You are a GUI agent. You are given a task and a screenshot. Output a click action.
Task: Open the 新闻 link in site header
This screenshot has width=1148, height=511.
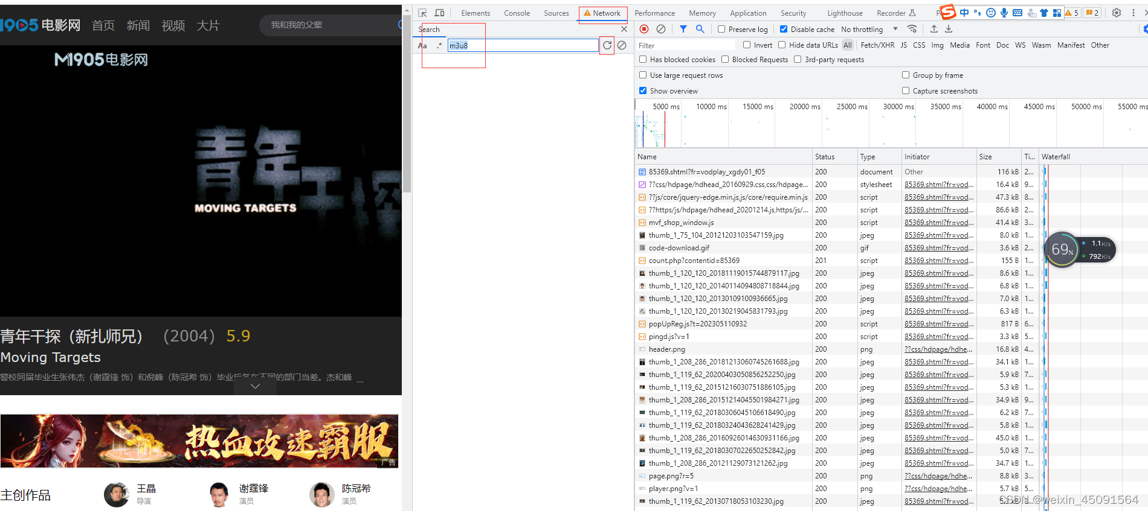pyautogui.click(x=138, y=25)
